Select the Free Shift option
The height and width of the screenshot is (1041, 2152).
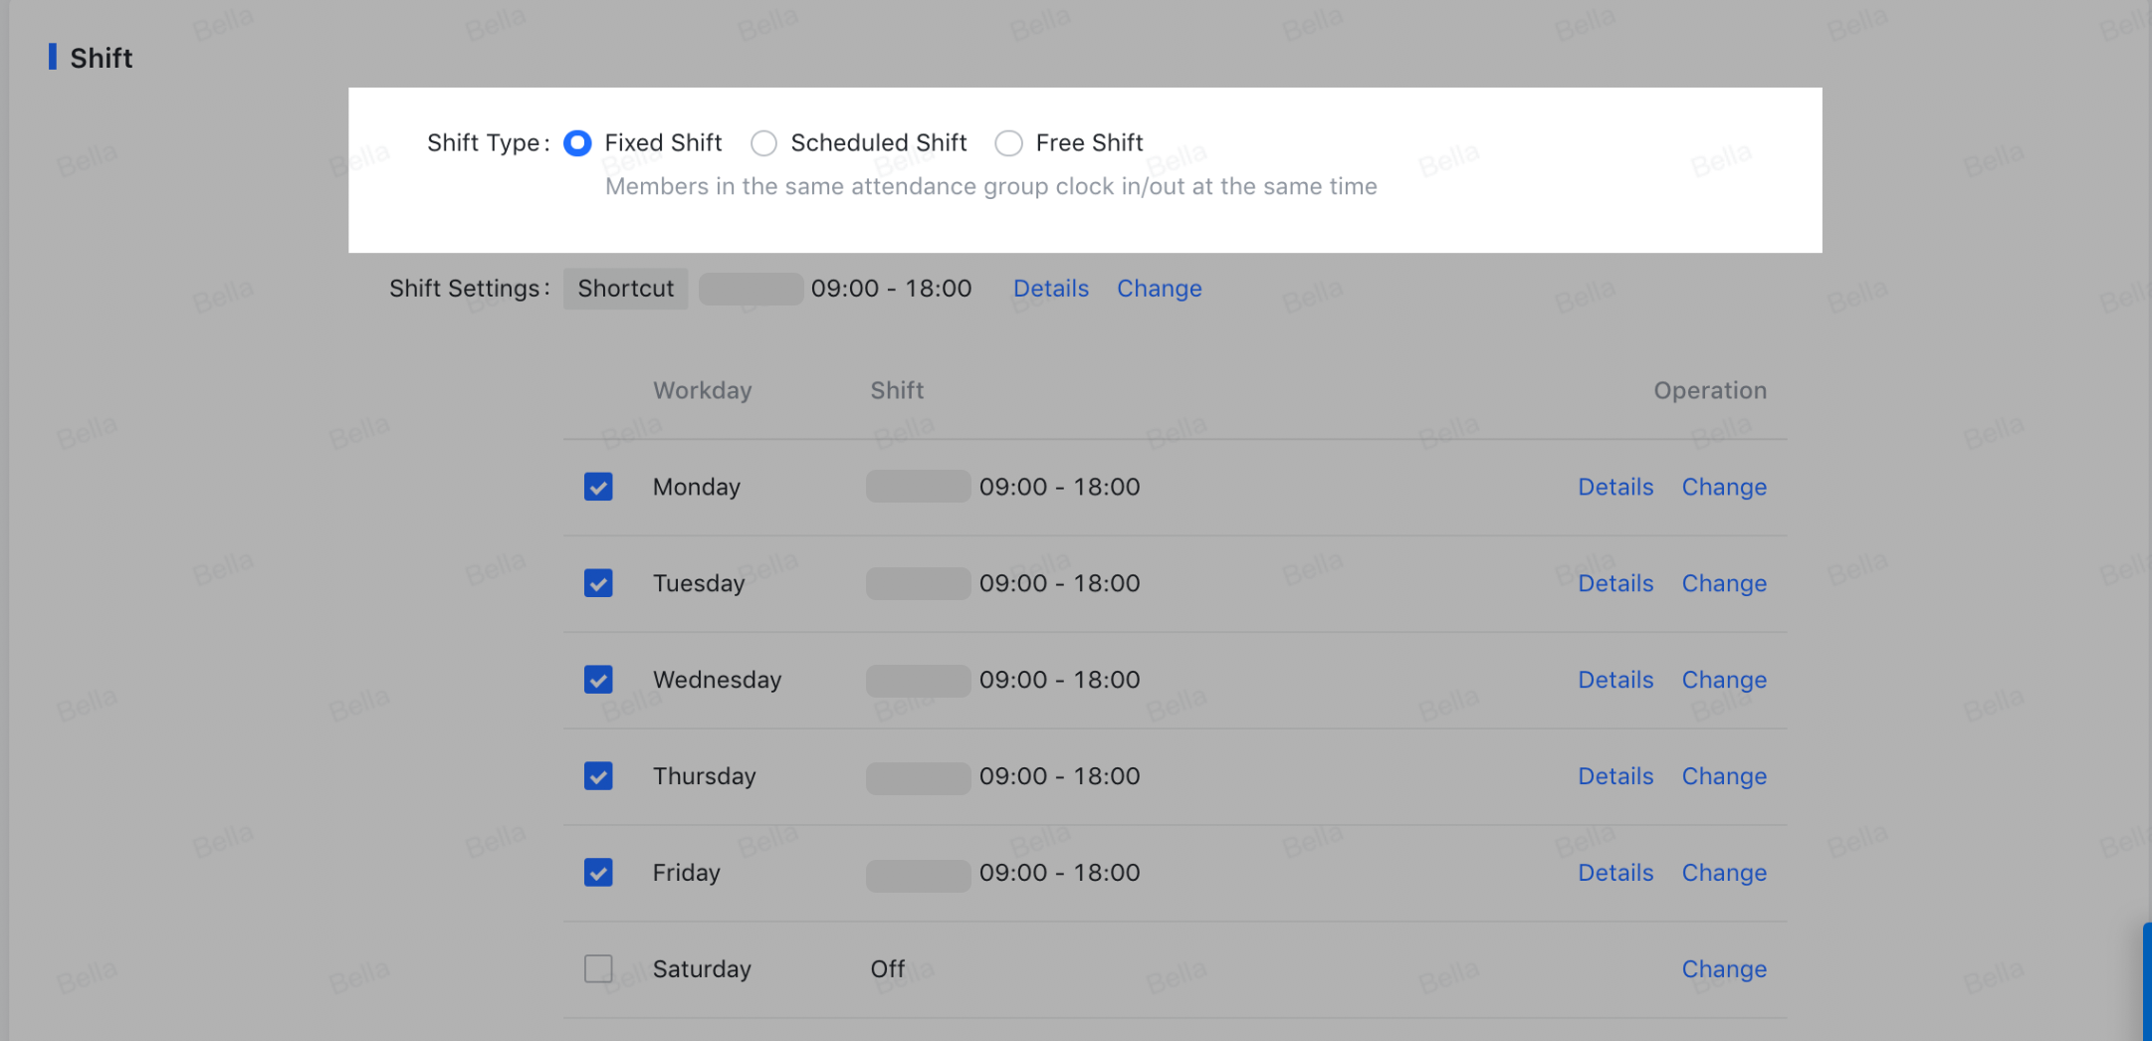point(1008,142)
